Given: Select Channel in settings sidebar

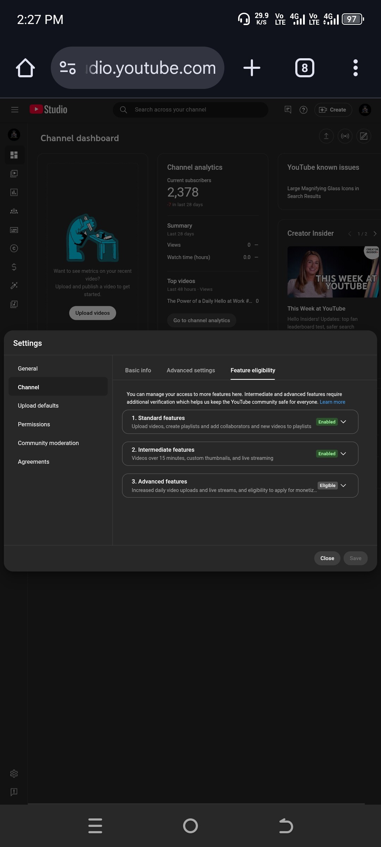Looking at the screenshot, I should point(58,387).
